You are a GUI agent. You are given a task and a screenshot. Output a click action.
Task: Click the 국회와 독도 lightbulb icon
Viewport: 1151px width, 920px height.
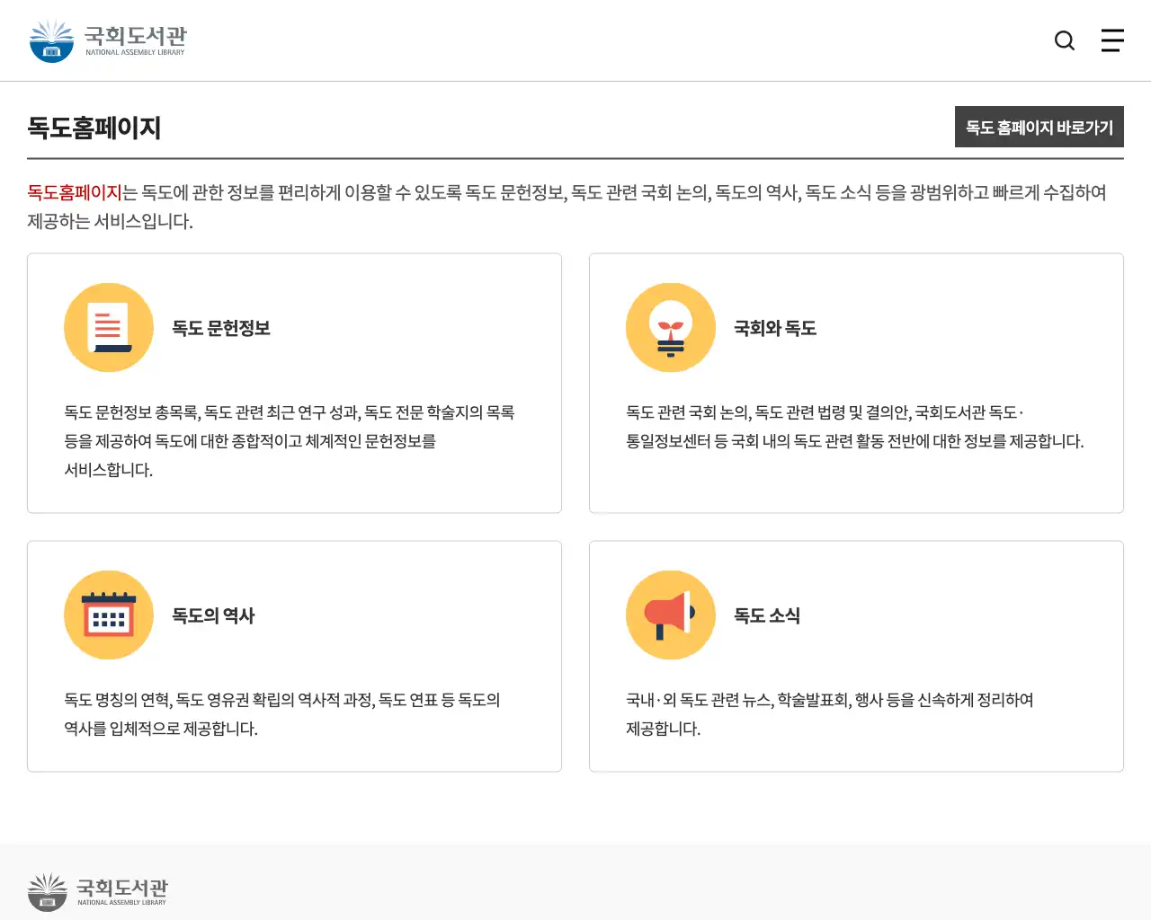(671, 327)
